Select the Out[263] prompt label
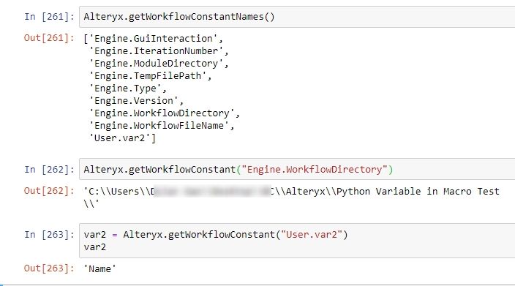 point(49,268)
